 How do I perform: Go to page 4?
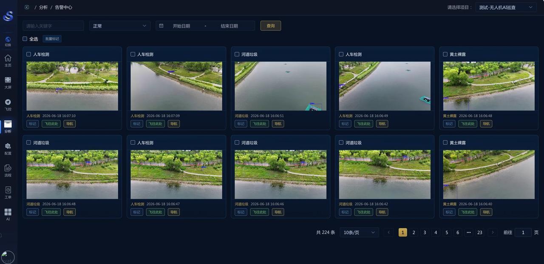coord(436,233)
